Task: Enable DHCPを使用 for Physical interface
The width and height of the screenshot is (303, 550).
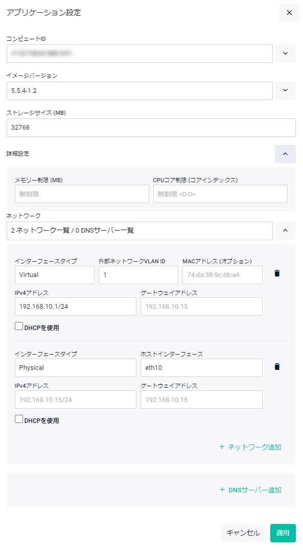Action: [19, 419]
